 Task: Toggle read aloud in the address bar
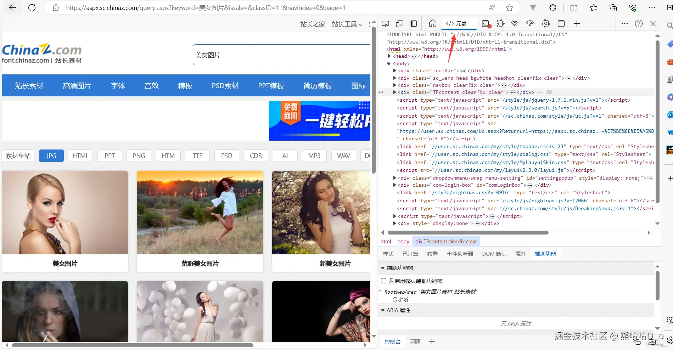[x=491, y=7]
